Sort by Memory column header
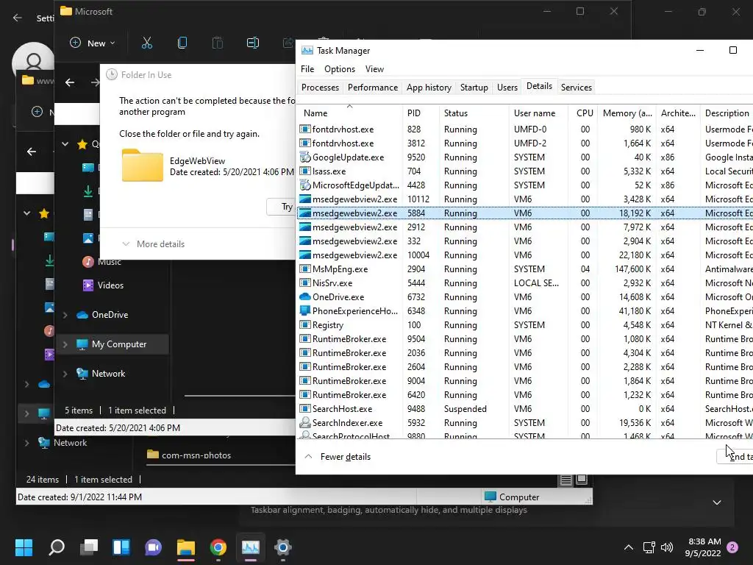 (x=627, y=113)
